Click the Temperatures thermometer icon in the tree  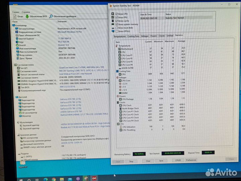coord(117,46)
